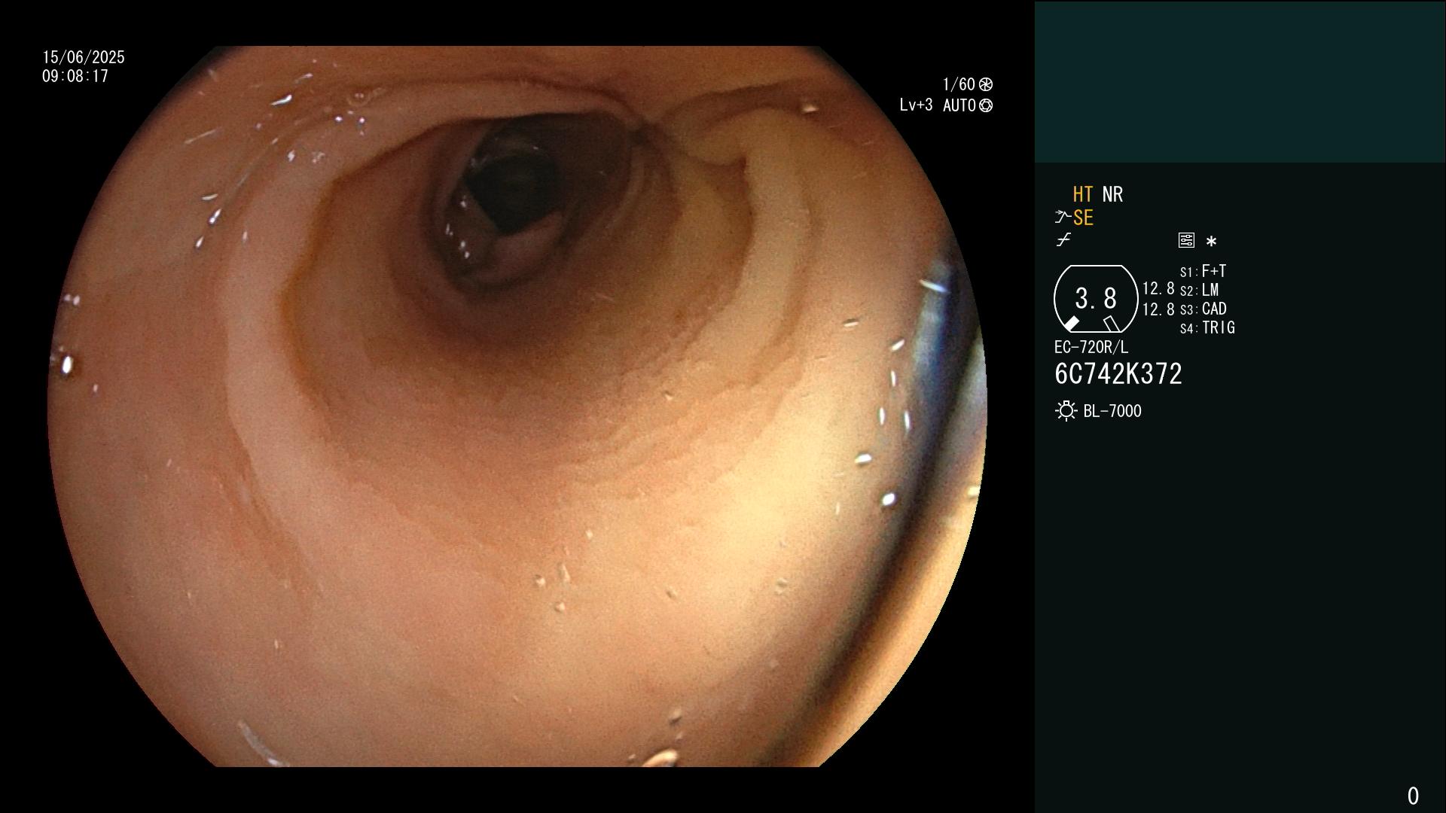Image resolution: width=1446 pixels, height=813 pixels.
Task: Click the 1/60 shutter speed value
Action: [959, 84]
